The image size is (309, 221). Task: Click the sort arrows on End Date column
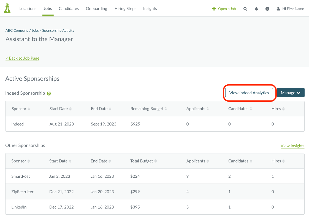(110, 108)
